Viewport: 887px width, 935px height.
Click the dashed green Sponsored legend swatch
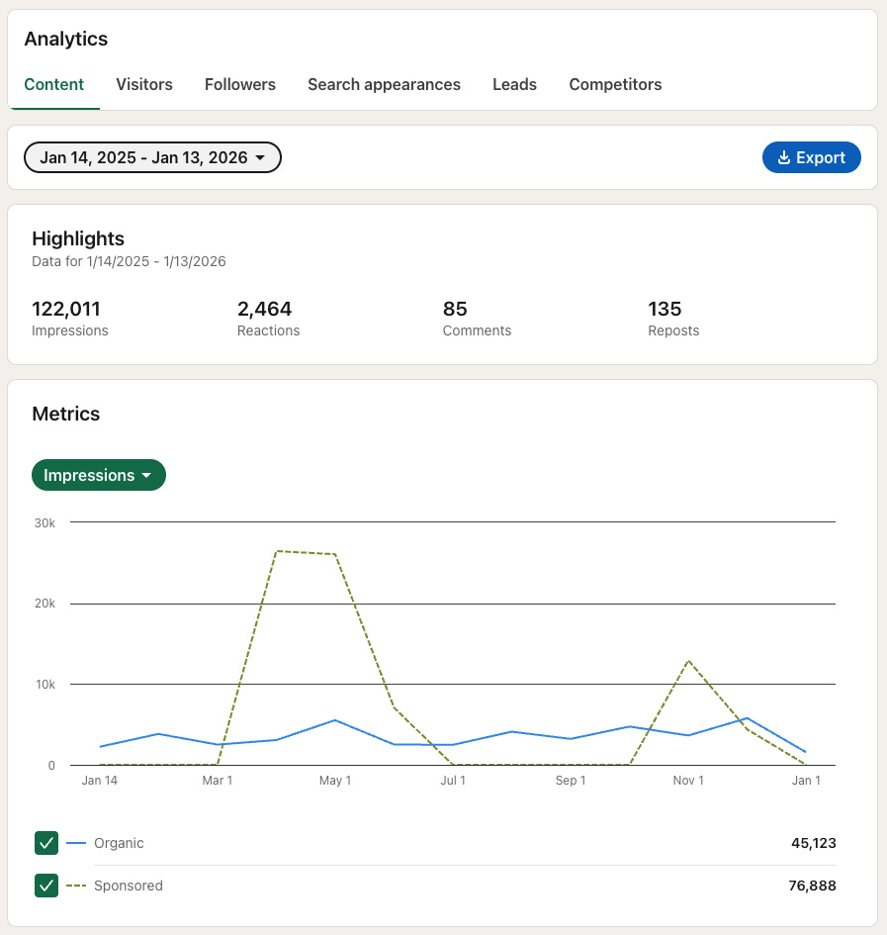pyautogui.click(x=76, y=887)
